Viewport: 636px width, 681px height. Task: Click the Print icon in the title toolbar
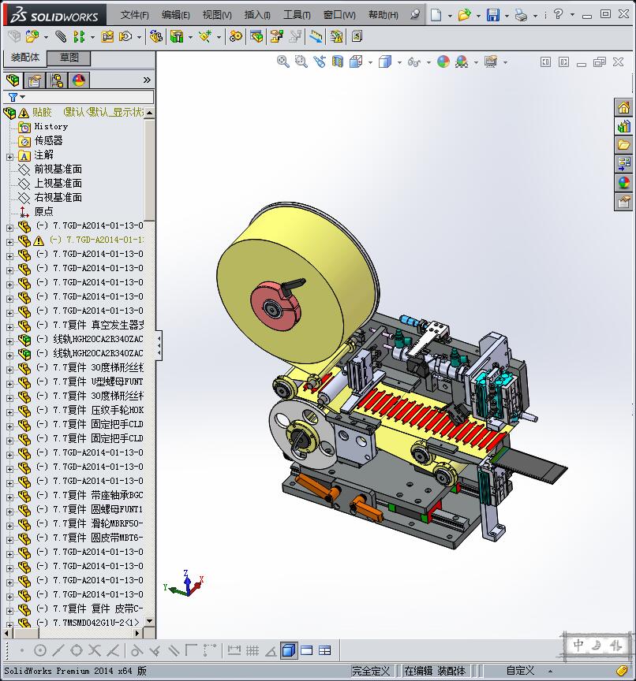tap(520, 15)
